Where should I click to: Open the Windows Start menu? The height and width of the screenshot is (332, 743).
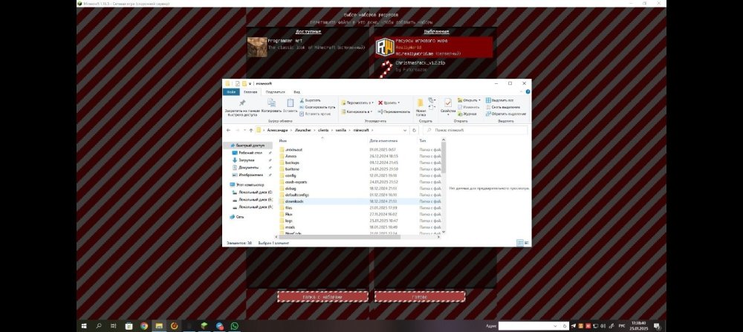(x=84, y=326)
